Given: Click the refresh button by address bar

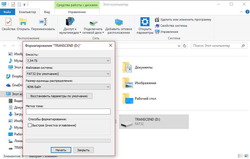Looking at the screenshot, I should (184, 46).
